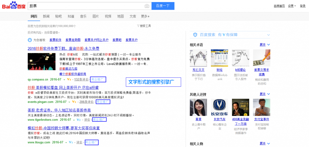Expand the 相关术语 section
This screenshot has height=147, width=309.
tap(265, 45)
